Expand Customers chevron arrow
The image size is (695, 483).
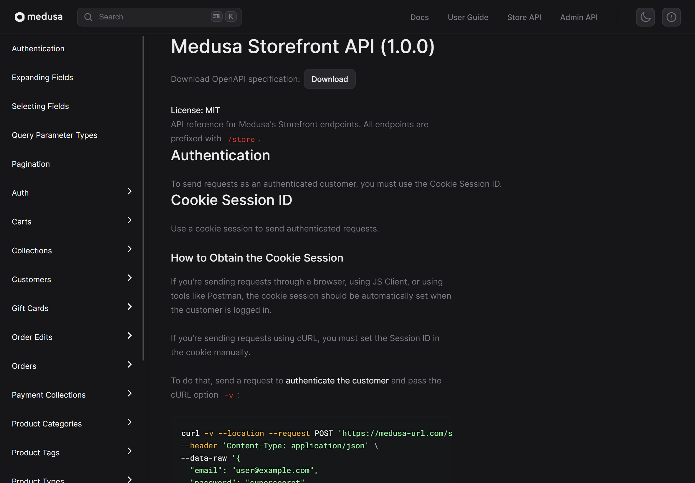pyautogui.click(x=130, y=278)
